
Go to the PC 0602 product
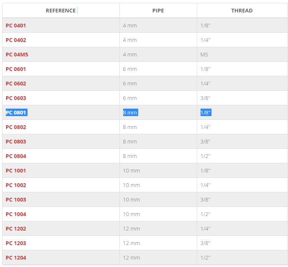[x=16, y=84]
